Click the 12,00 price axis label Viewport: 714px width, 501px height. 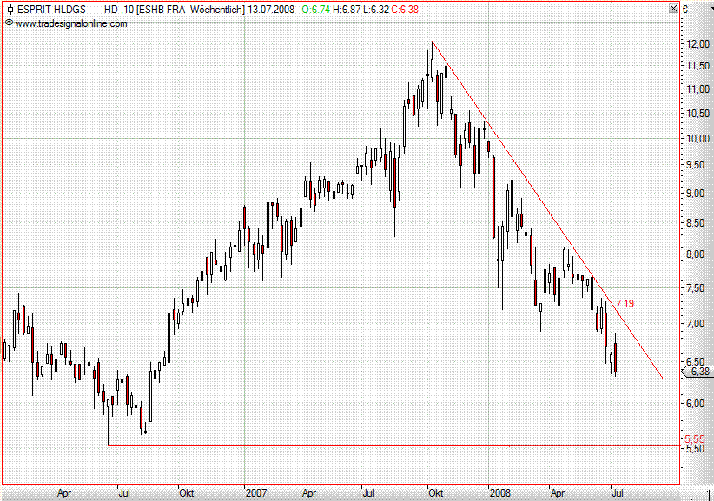pos(697,44)
